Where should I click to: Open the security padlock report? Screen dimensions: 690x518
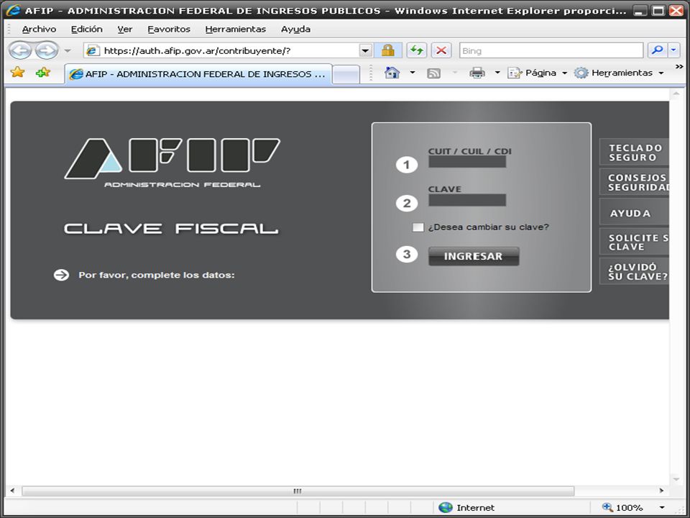click(x=387, y=50)
